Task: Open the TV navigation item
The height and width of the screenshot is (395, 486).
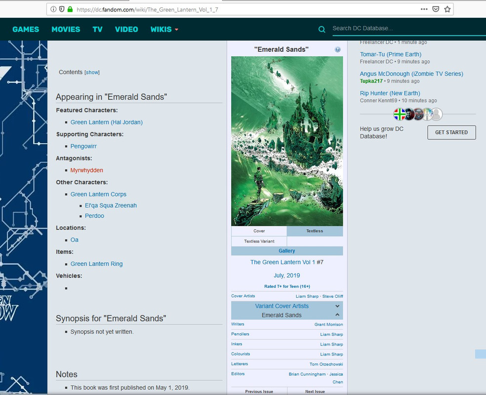Action: [x=97, y=30]
